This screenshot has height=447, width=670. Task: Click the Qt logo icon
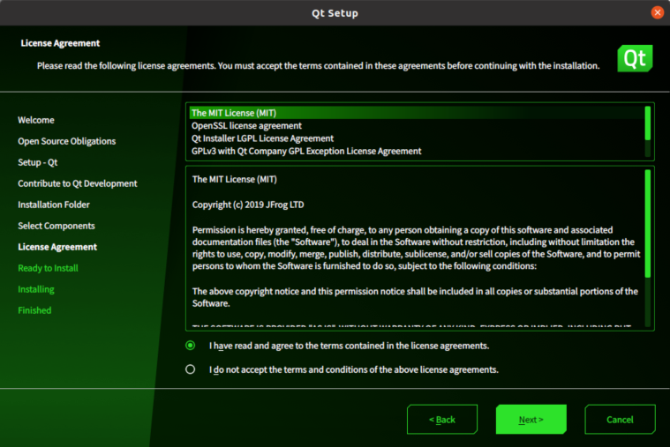tap(635, 58)
